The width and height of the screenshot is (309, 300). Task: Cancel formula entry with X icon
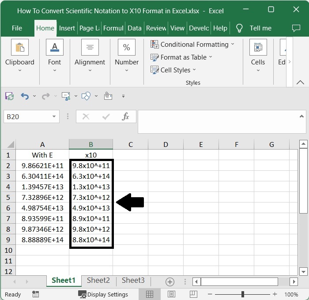tap(86, 116)
